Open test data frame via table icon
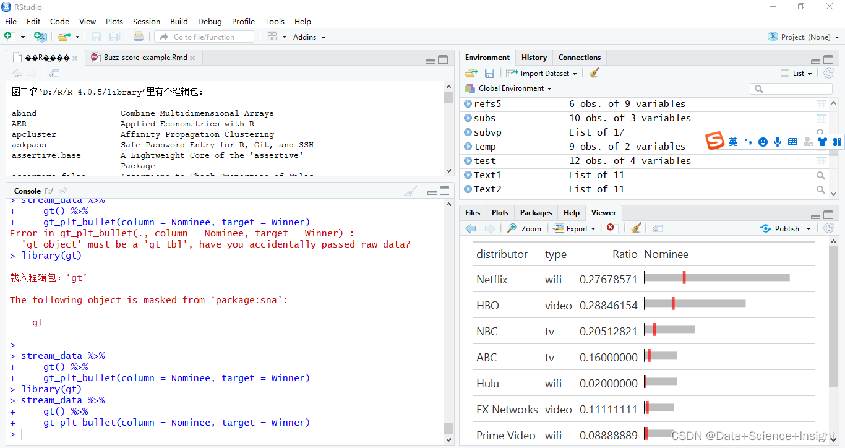 pos(821,161)
